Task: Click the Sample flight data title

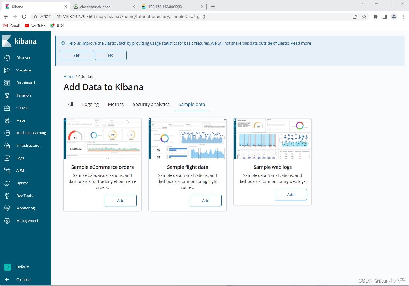Action: (x=188, y=167)
